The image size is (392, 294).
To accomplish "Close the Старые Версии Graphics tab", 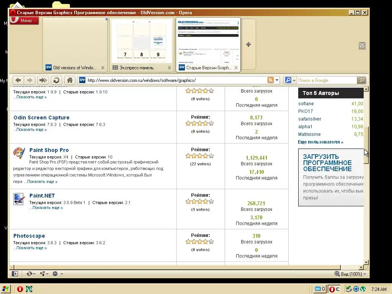I will (x=236, y=68).
